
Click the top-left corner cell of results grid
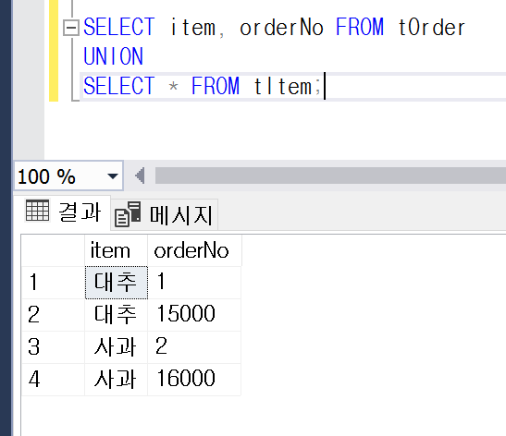[x=54, y=250]
